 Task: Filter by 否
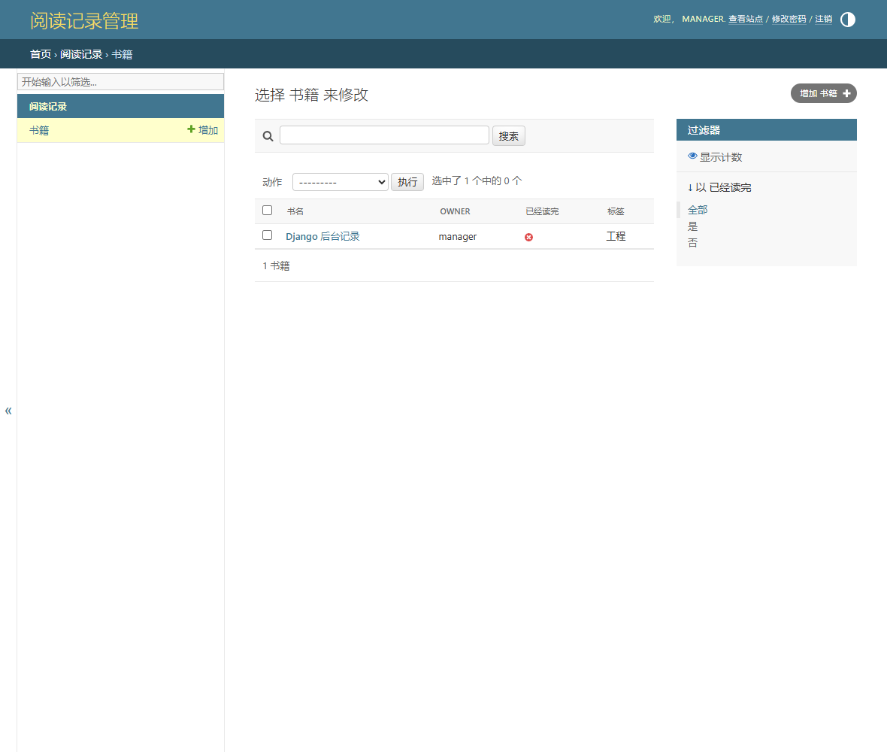(x=692, y=243)
